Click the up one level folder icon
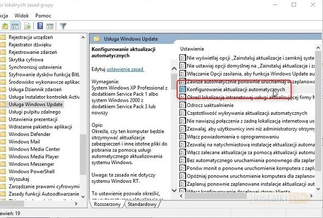This screenshot has width=323, height=218. pos(5,26)
